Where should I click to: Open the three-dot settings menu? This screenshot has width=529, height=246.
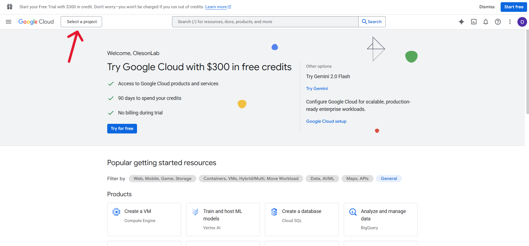click(510, 22)
